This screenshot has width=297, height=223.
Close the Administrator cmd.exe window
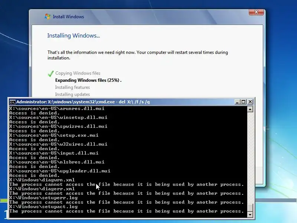(250, 102)
